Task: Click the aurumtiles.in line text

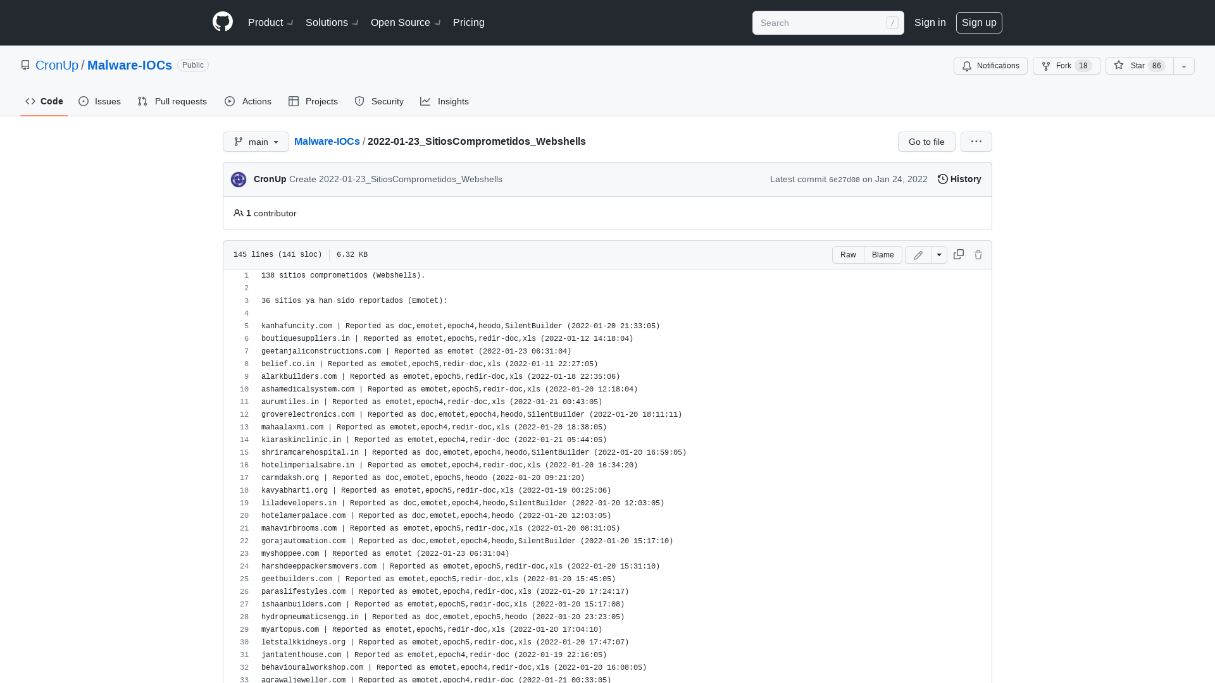Action: point(432,402)
